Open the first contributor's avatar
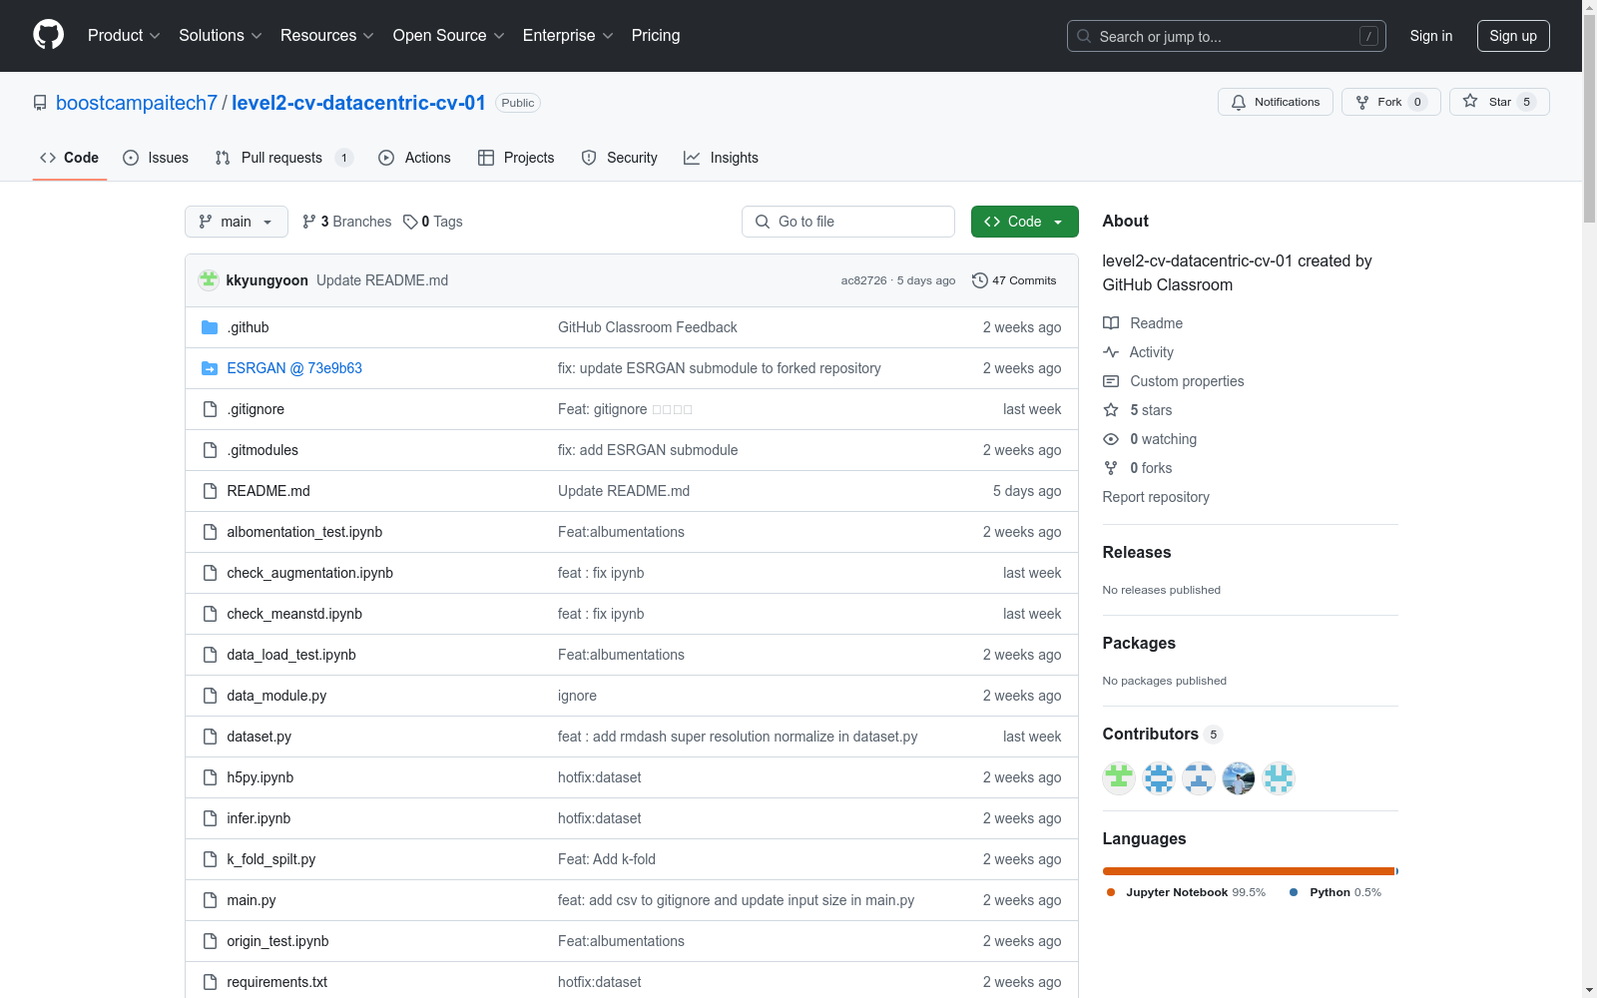Screen dimensions: 1597x998 1118,777
